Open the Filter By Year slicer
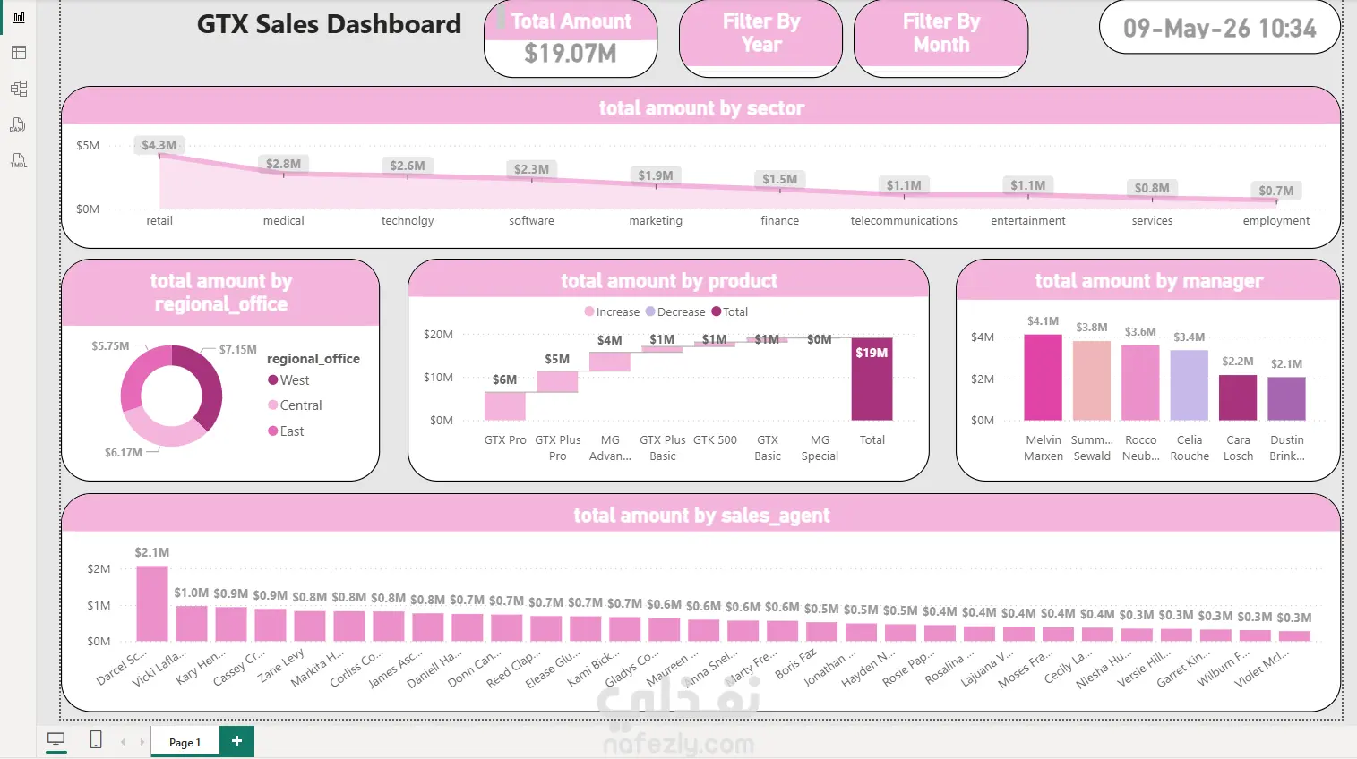 click(761, 38)
